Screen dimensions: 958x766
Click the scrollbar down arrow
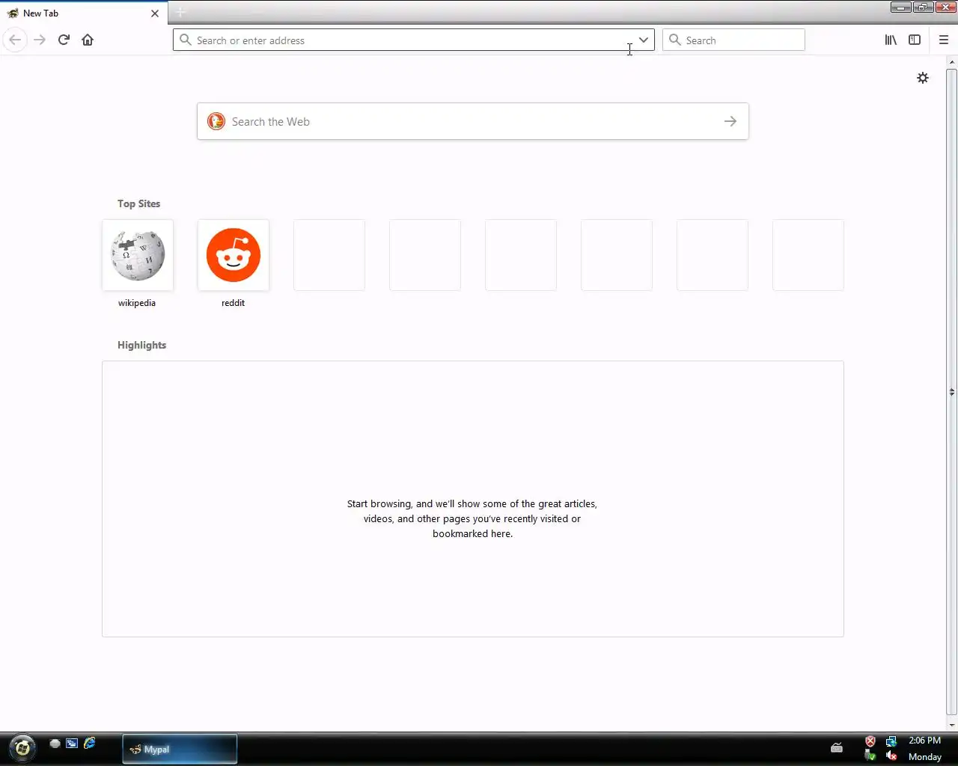click(951, 725)
